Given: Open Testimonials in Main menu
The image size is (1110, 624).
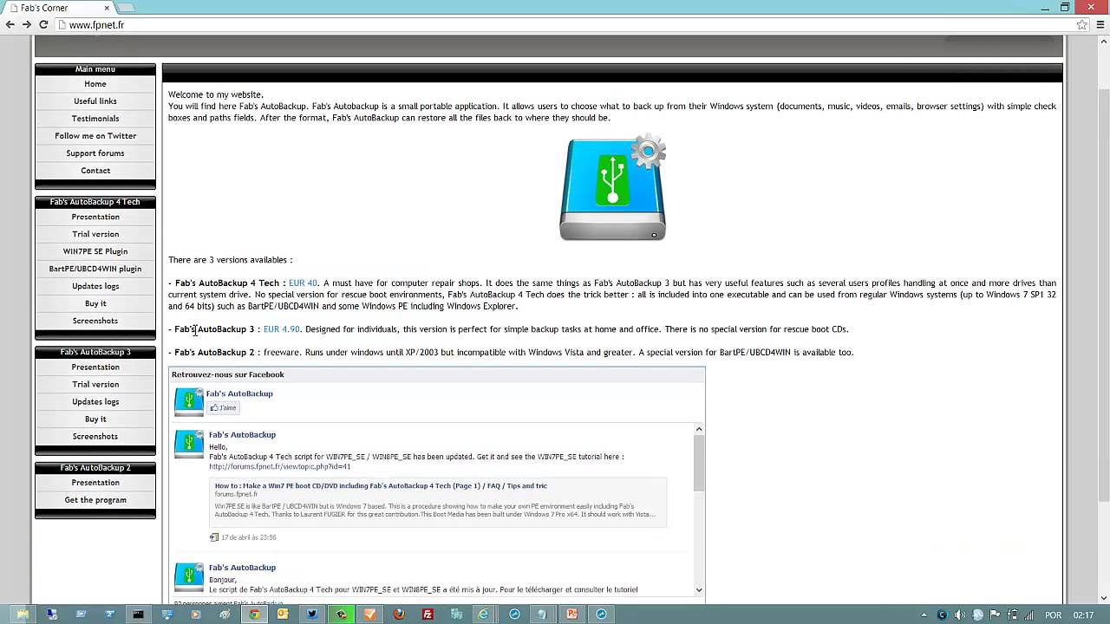Looking at the screenshot, I should (x=95, y=119).
